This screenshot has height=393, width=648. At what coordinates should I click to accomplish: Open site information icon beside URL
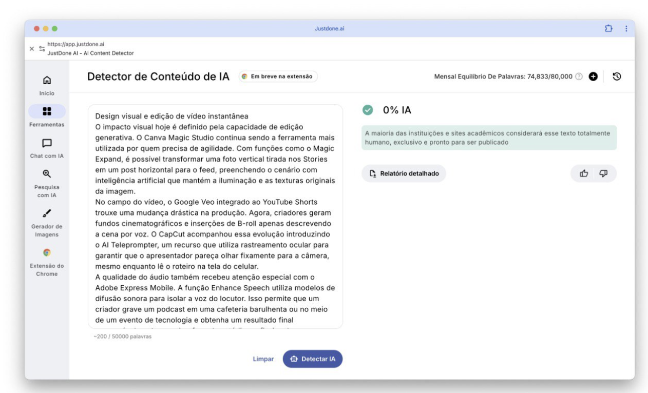[41, 49]
